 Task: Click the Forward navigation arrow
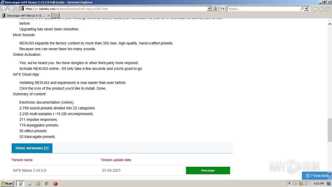click(x=11, y=9)
